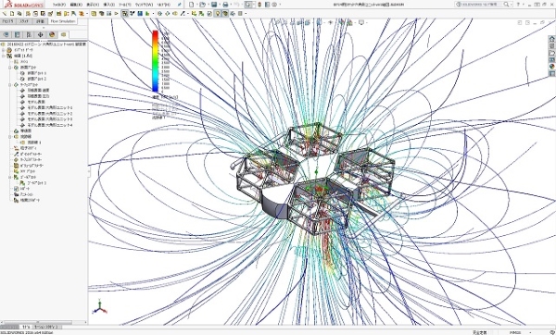Click the Print icon in the title toolbar
Viewport: 556px width, 335px height.
click(225, 5)
